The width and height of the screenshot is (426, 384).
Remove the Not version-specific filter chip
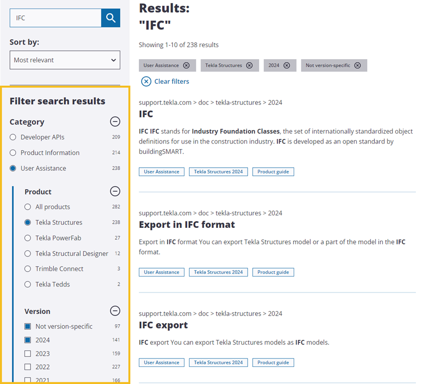[x=358, y=66]
